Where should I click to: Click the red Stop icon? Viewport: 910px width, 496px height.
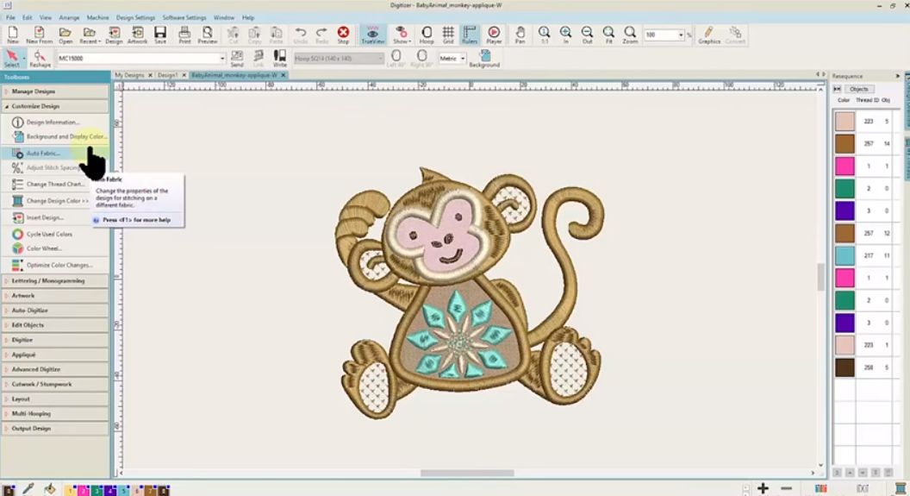(x=344, y=35)
